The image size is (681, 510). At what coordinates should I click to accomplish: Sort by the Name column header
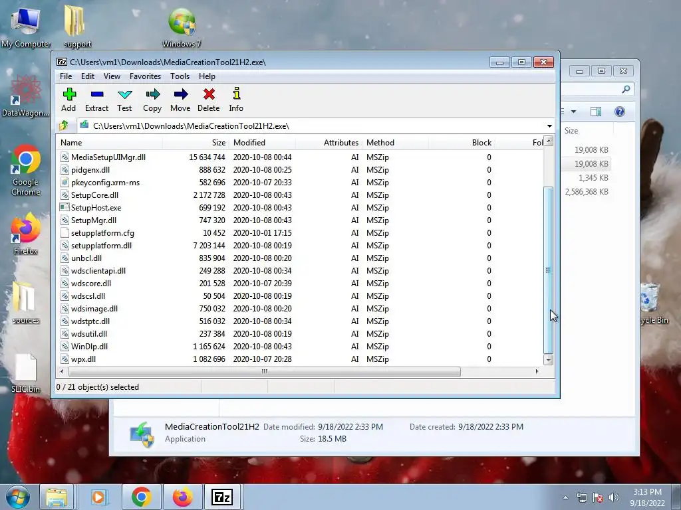pos(110,143)
